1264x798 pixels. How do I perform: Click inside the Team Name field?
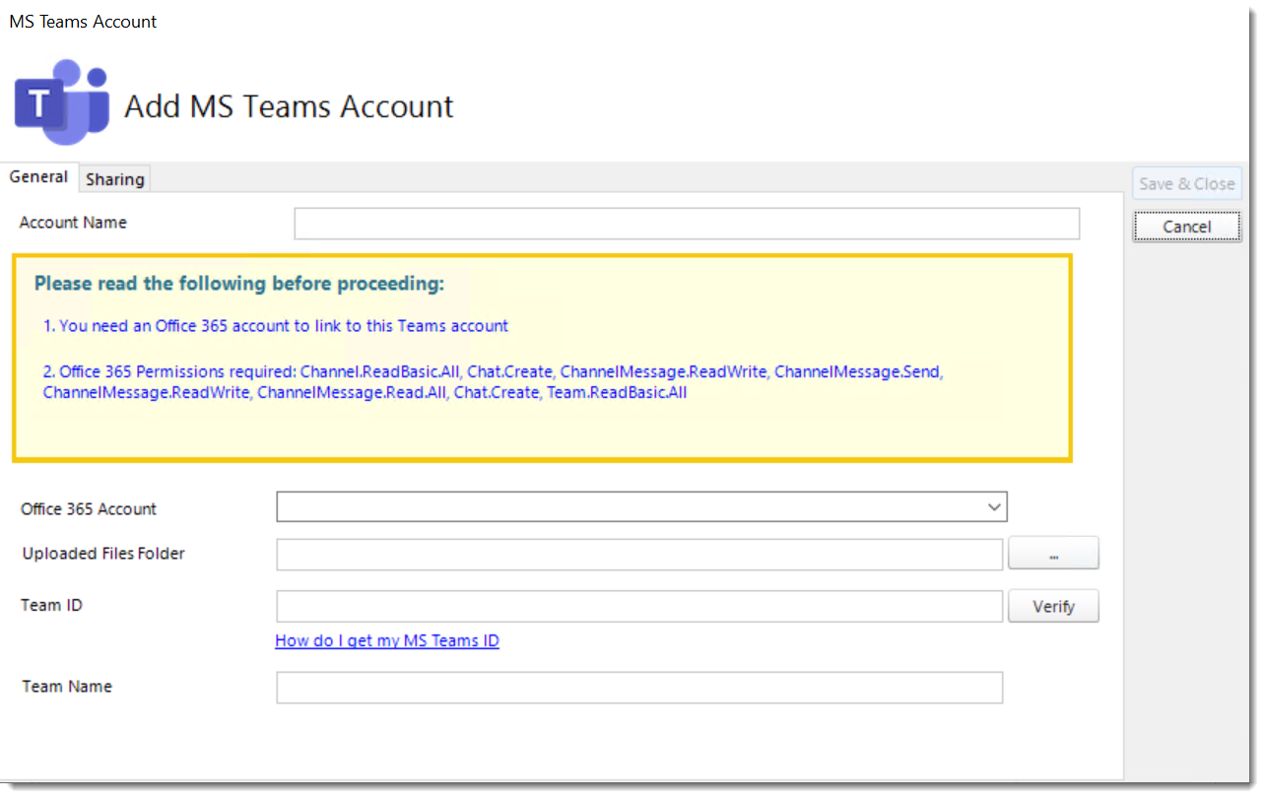point(638,687)
